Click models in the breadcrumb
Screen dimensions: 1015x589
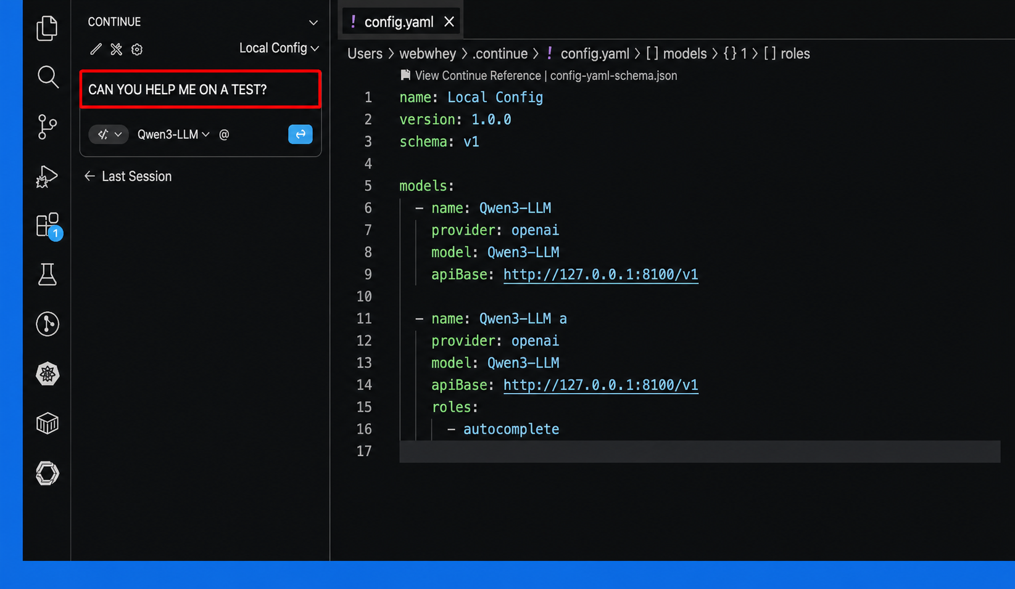[x=676, y=54]
